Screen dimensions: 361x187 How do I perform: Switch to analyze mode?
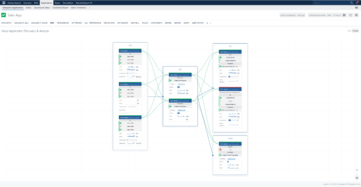[355, 31]
